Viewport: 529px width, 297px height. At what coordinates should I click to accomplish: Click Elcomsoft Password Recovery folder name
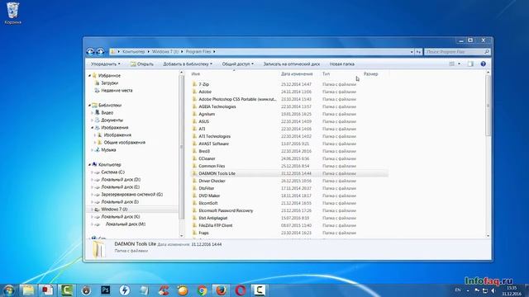point(226,210)
